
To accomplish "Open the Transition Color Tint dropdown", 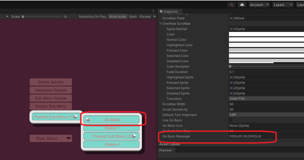I will tap(266, 99).
